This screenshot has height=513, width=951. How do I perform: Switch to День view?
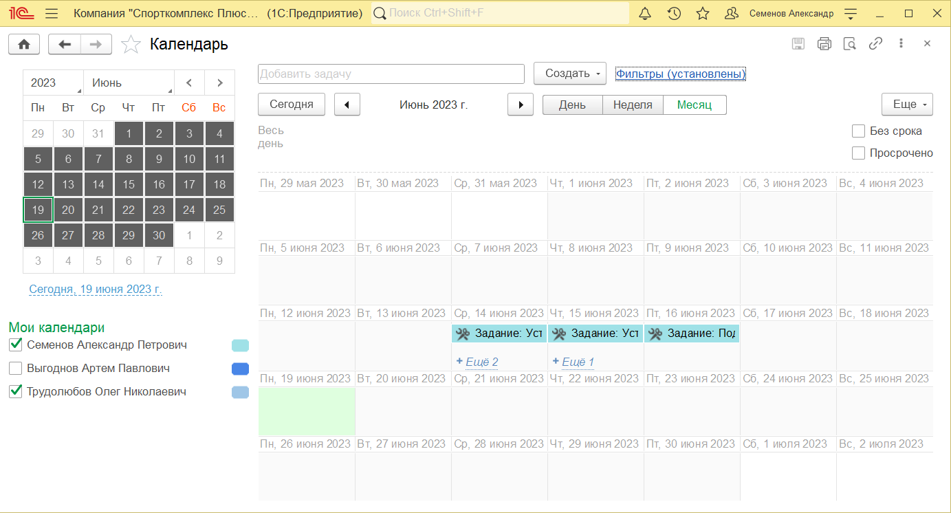(572, 105)
